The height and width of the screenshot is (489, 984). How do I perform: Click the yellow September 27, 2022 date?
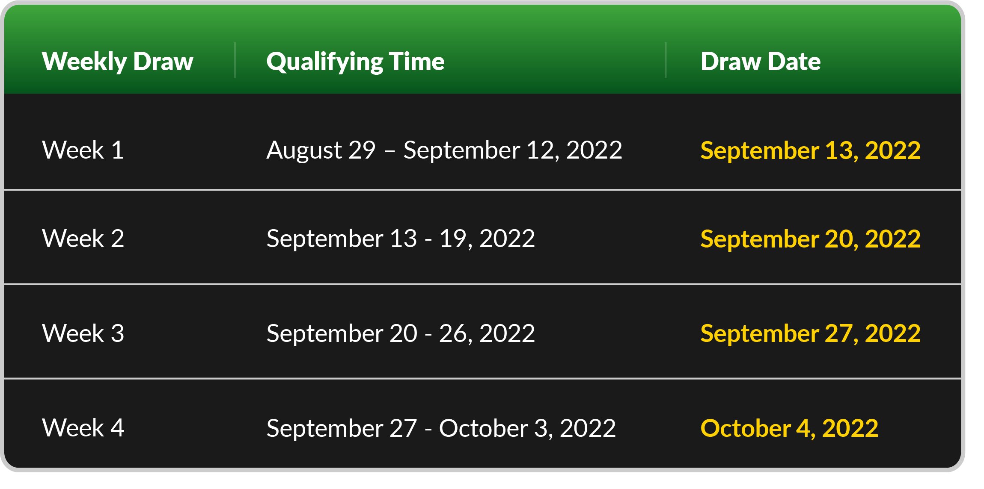[x=810, y=334]
